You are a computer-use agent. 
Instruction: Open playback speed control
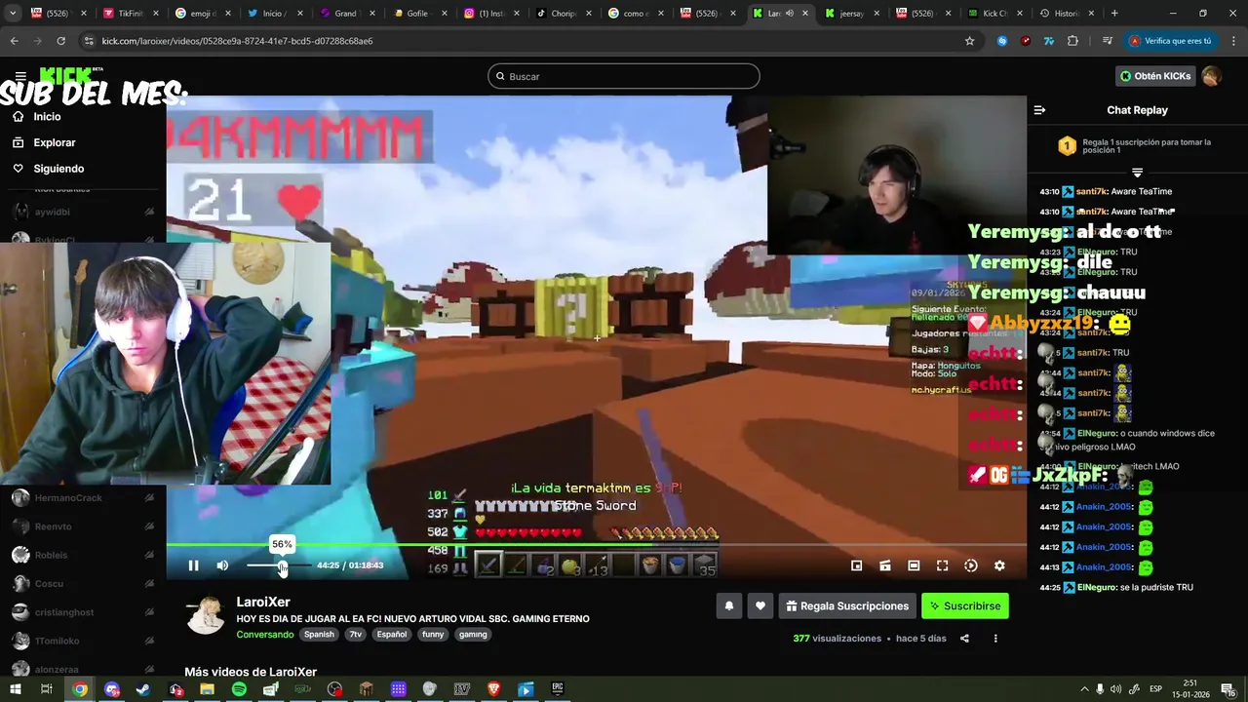pyautogui.click(x=971, y=565)
